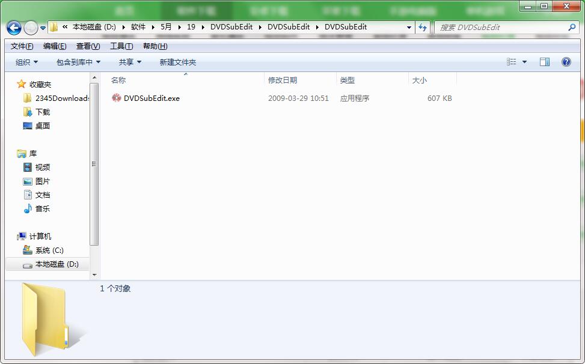Click navigation pane scrollbar up arrow

click(x=94, y=77)
